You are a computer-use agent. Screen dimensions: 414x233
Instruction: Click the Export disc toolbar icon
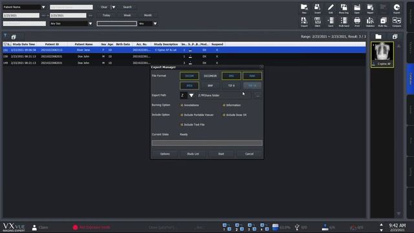(x=397, y=8)
